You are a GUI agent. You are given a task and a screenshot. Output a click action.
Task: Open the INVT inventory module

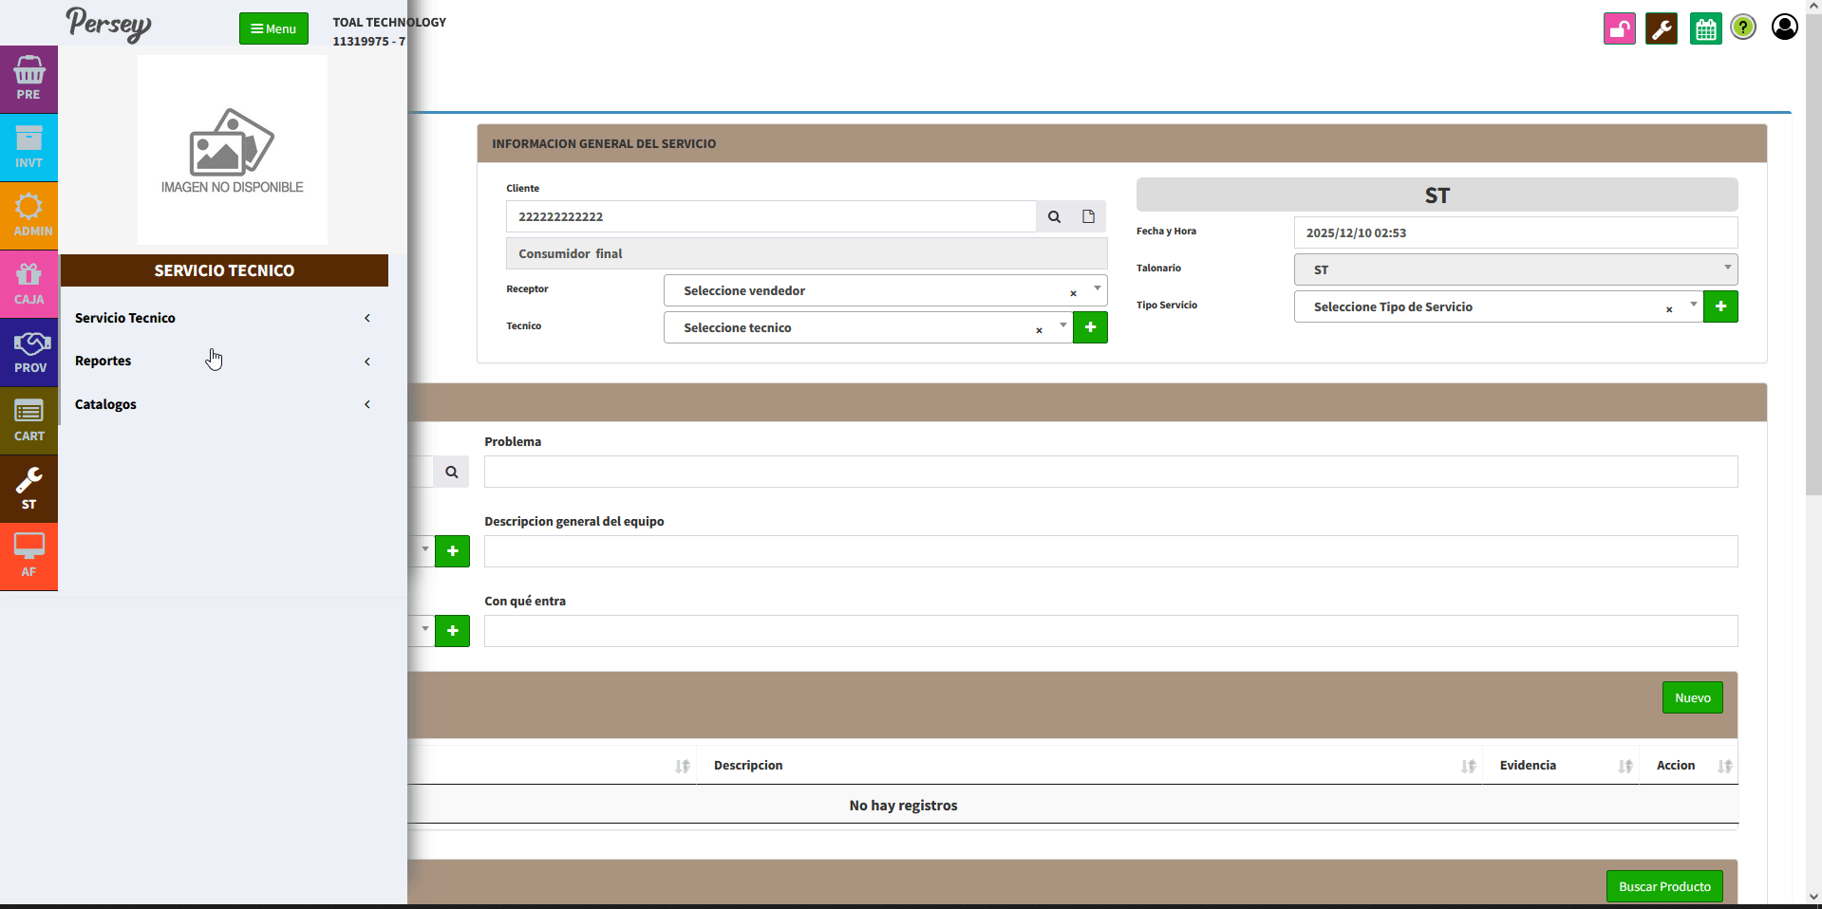28,147
